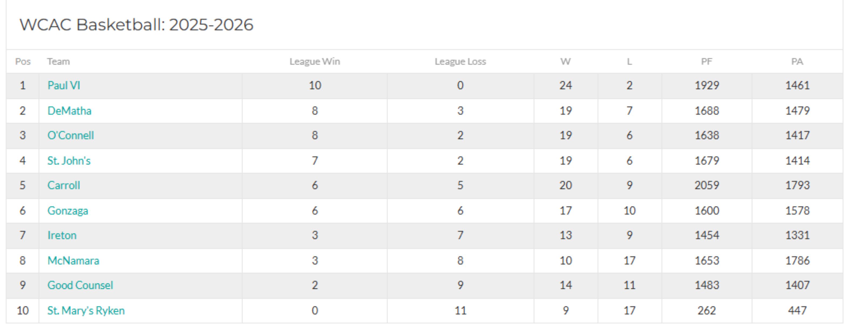The height and width of the screenshot is (330, 850).
Task: Open the O'Connell team page
Action: (71, 136)
